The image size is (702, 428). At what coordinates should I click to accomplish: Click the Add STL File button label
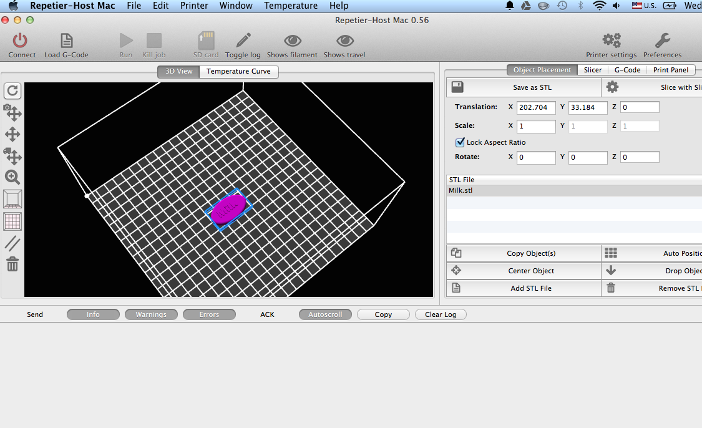531,288
